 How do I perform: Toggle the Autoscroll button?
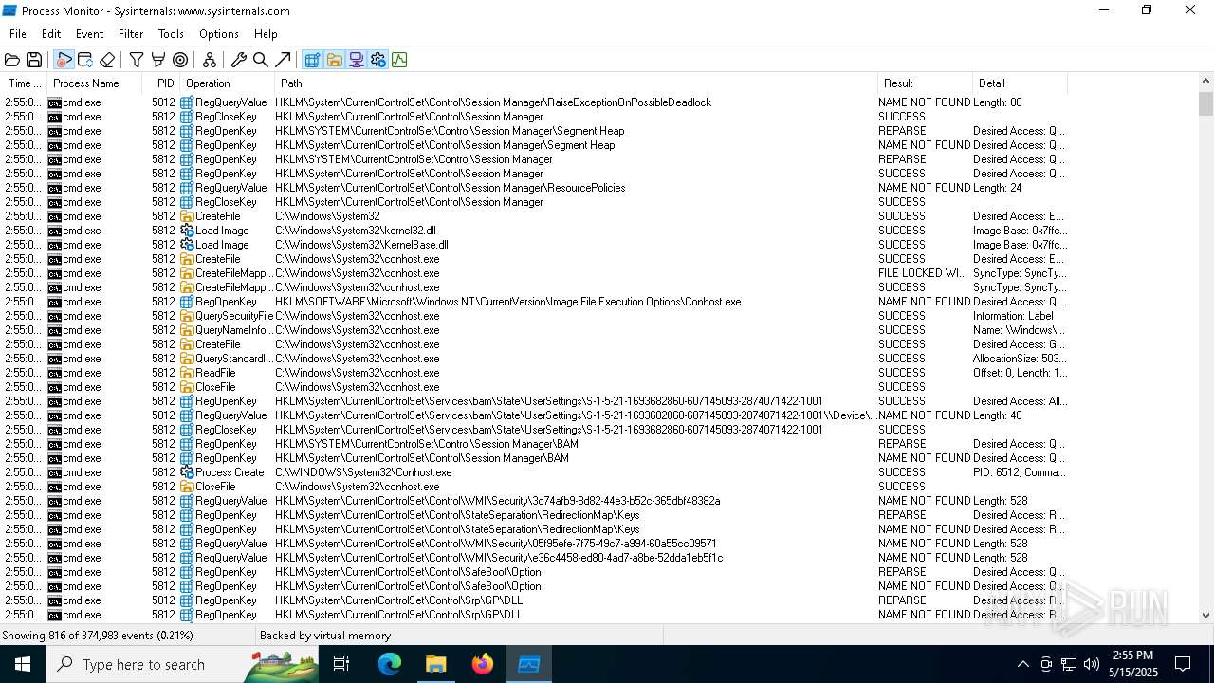click(85, 60)
